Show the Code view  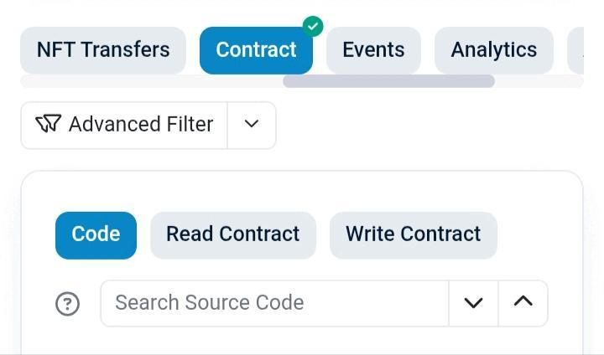tap(96, 234)
